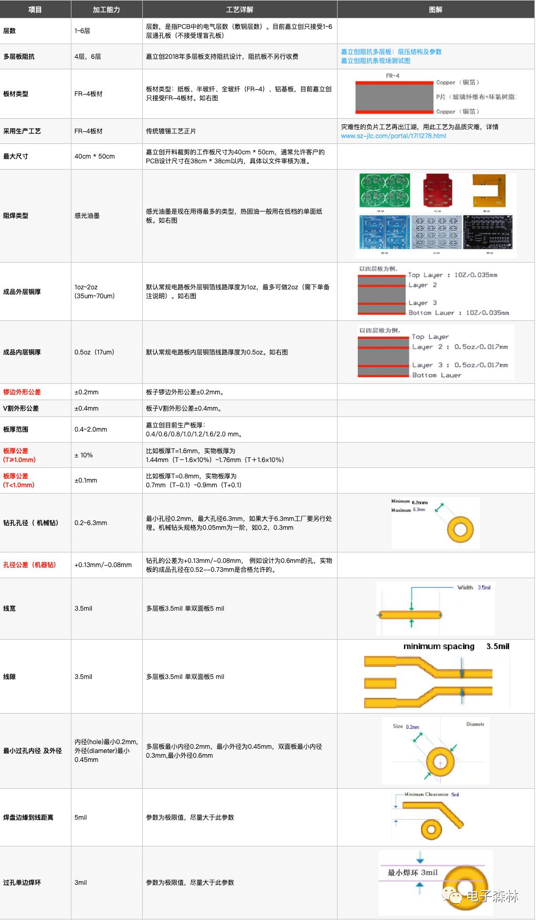Screen dimensions: 536x920
Task: Select the 成品外层铜厚 row label
Action: (x=22, y=292)
